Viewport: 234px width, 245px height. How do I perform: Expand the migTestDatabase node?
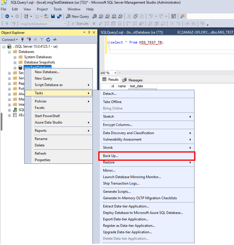point(15,68)
